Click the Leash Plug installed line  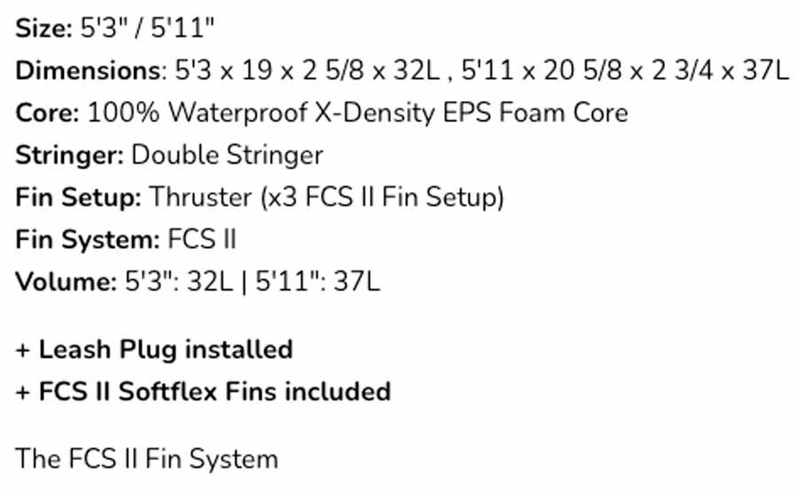pos(154,350)
